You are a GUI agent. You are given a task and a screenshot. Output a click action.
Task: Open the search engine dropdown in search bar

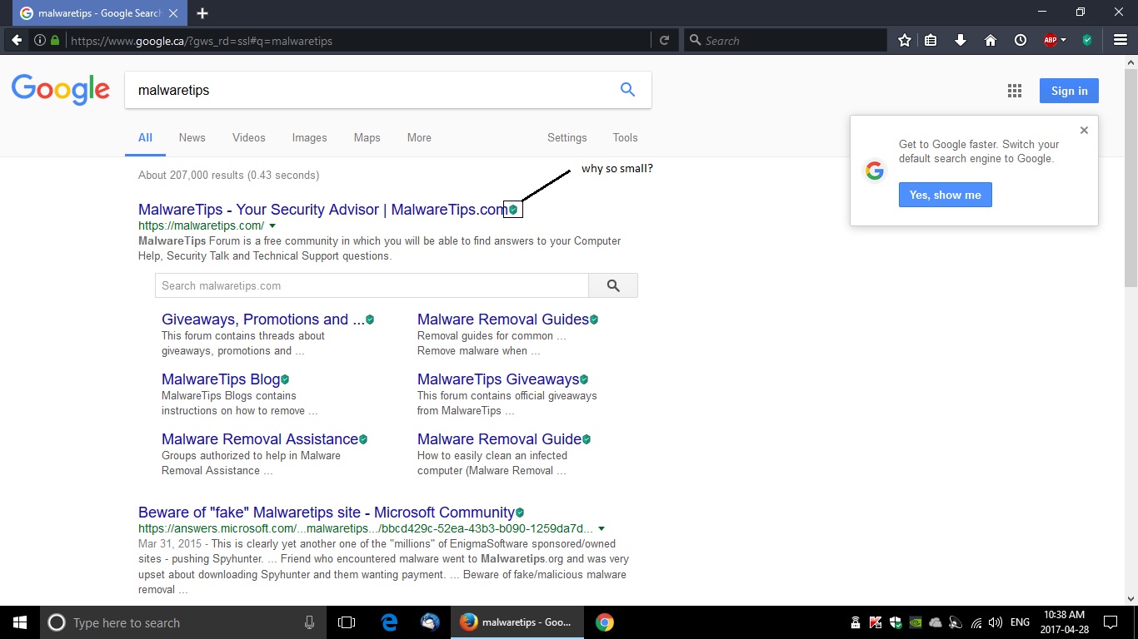(x=693, y=40)
